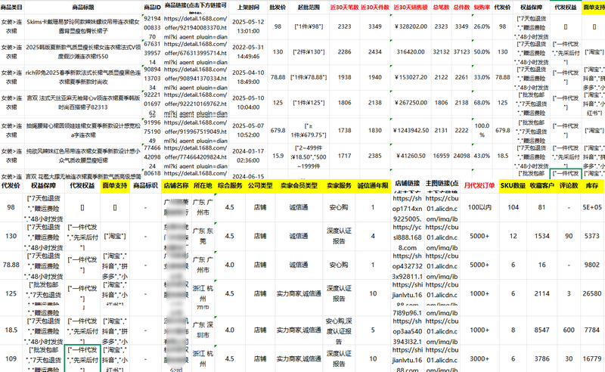Click the cell with value 32132

coord(441,52)
